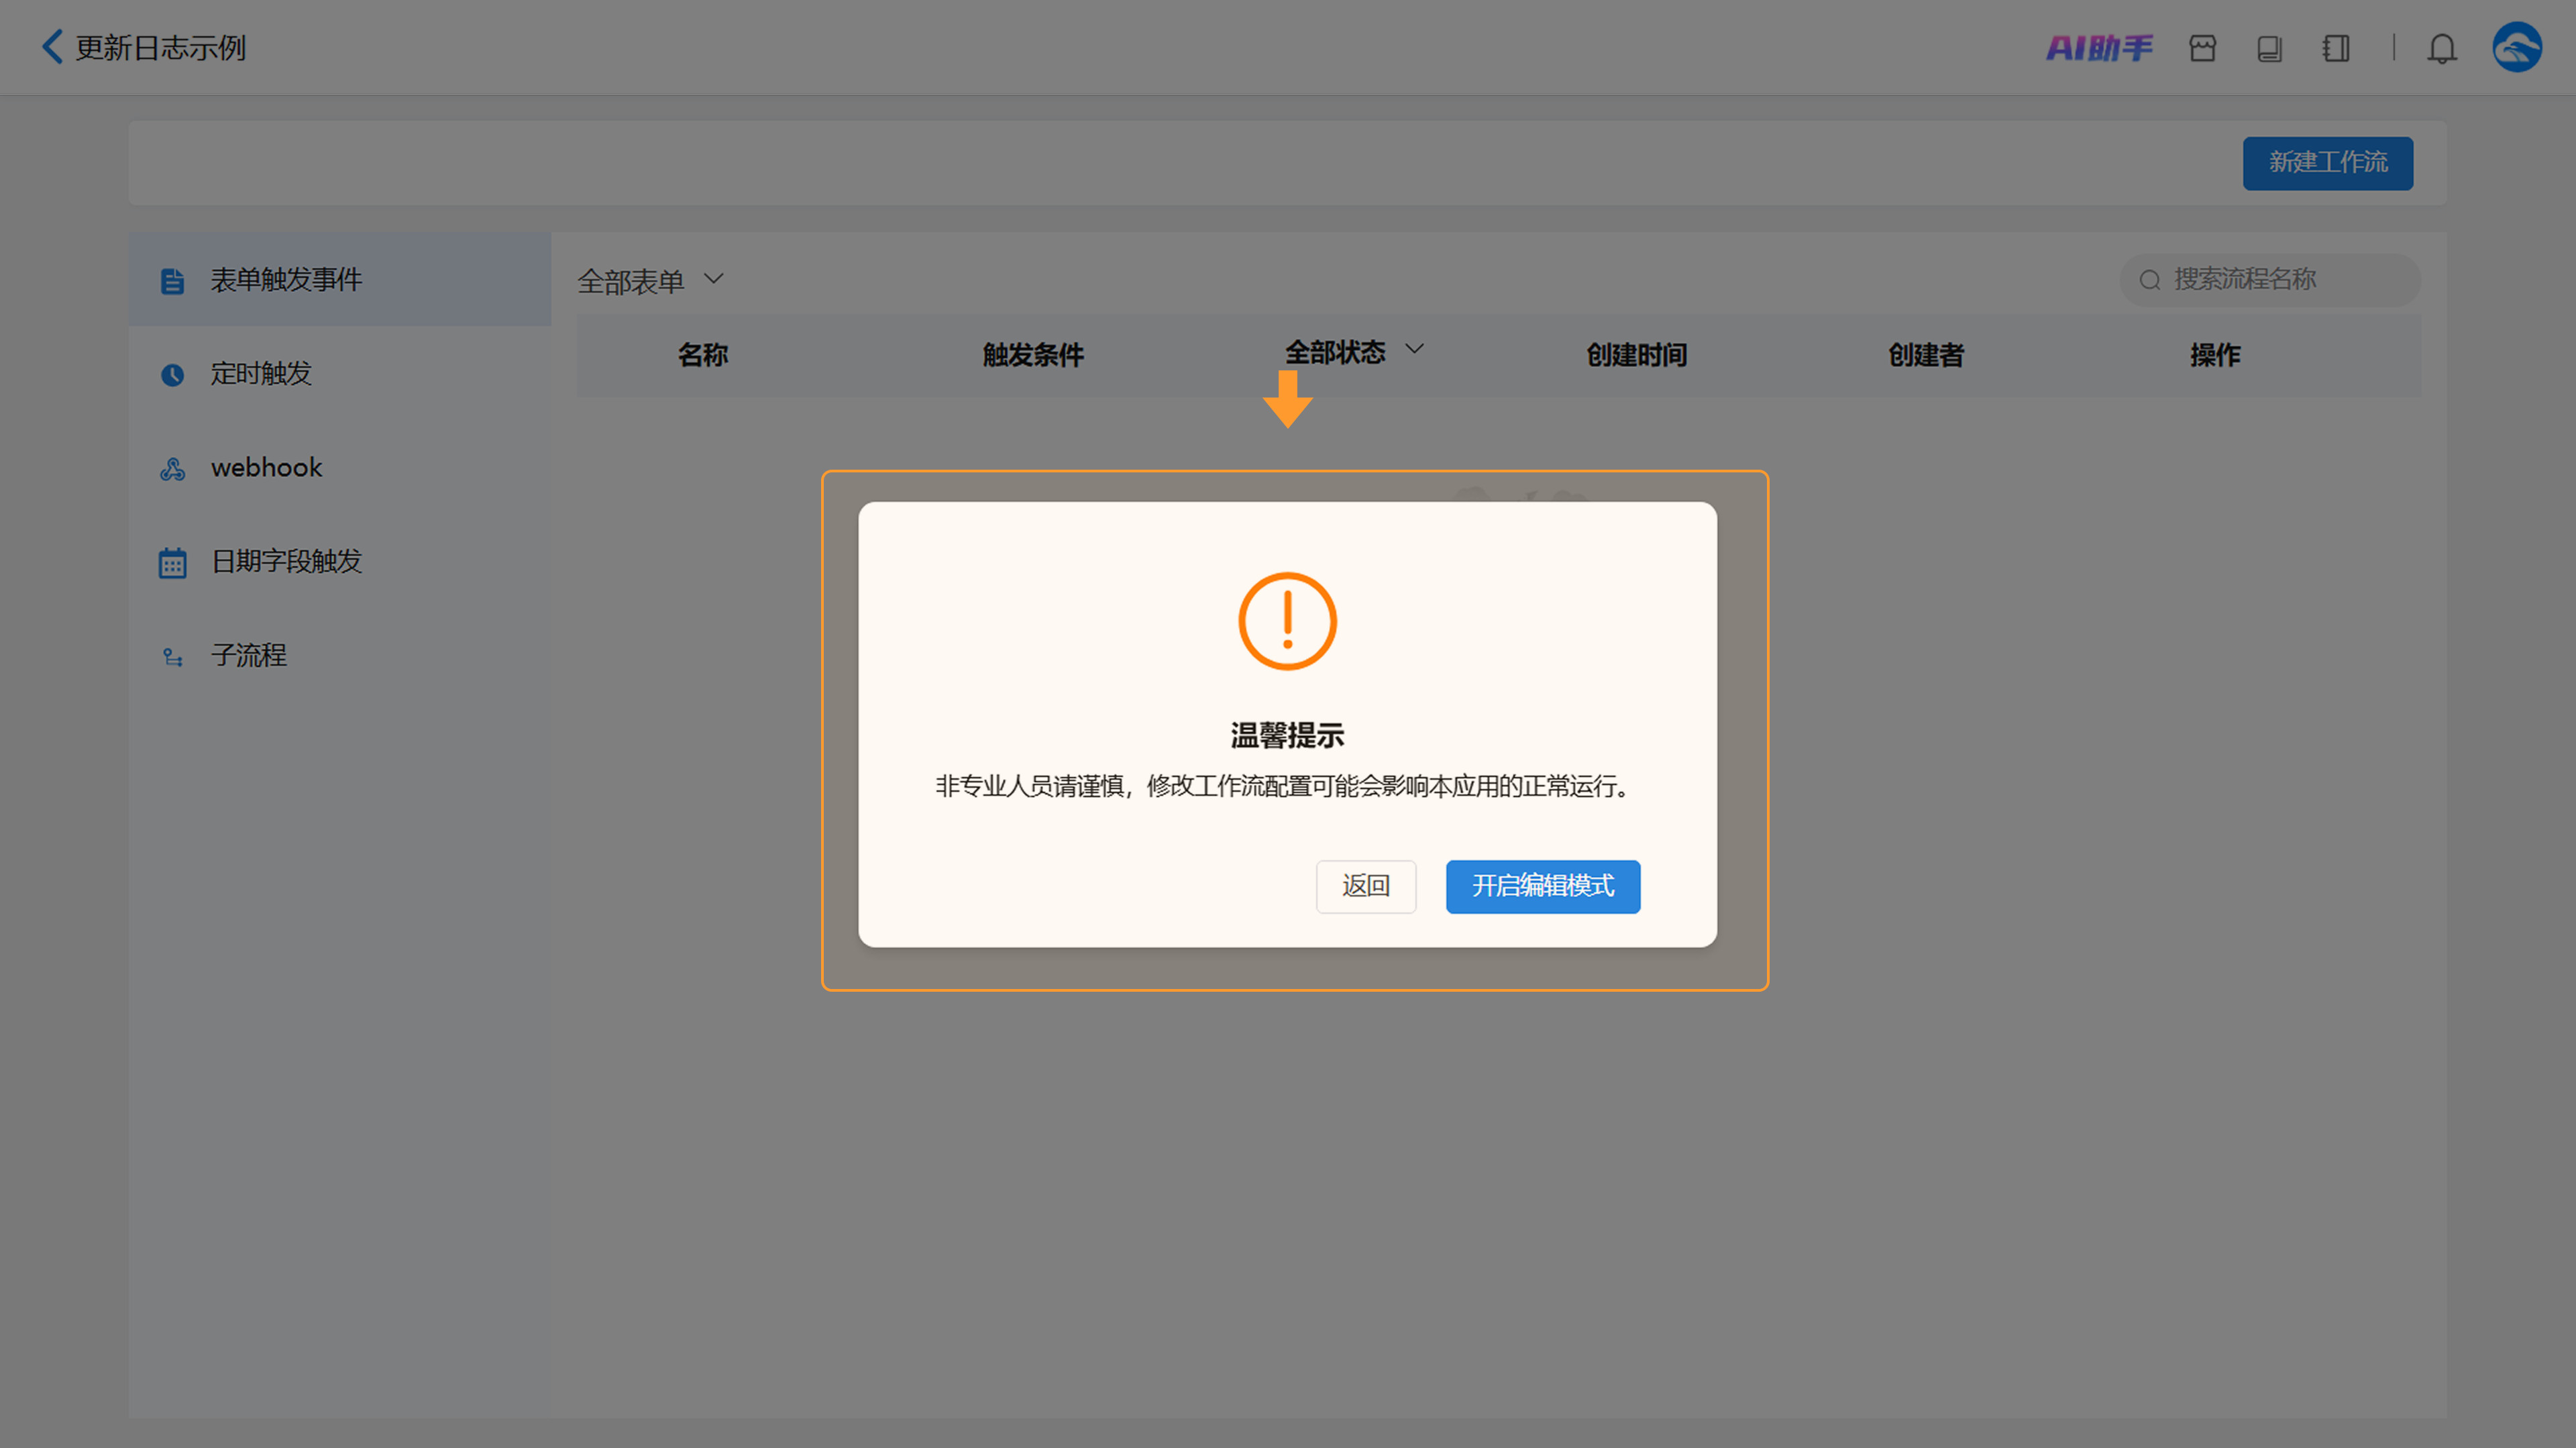Viewport: 2576px width, 1448px height.
Task: Select the 定时触发 menu item
Action: (x=340, y=373)
